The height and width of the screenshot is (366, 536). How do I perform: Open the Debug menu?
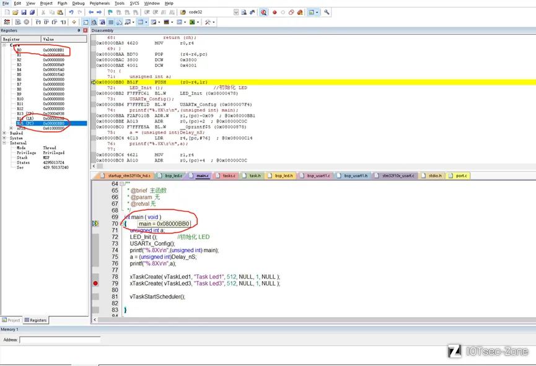tap(78, 3)
